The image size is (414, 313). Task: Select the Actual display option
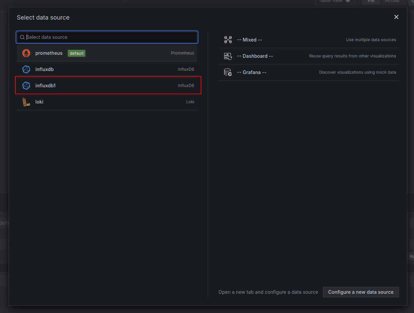[392, 1]
